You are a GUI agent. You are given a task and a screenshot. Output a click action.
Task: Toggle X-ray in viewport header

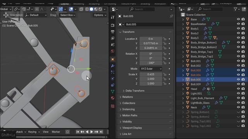(81, 9)
